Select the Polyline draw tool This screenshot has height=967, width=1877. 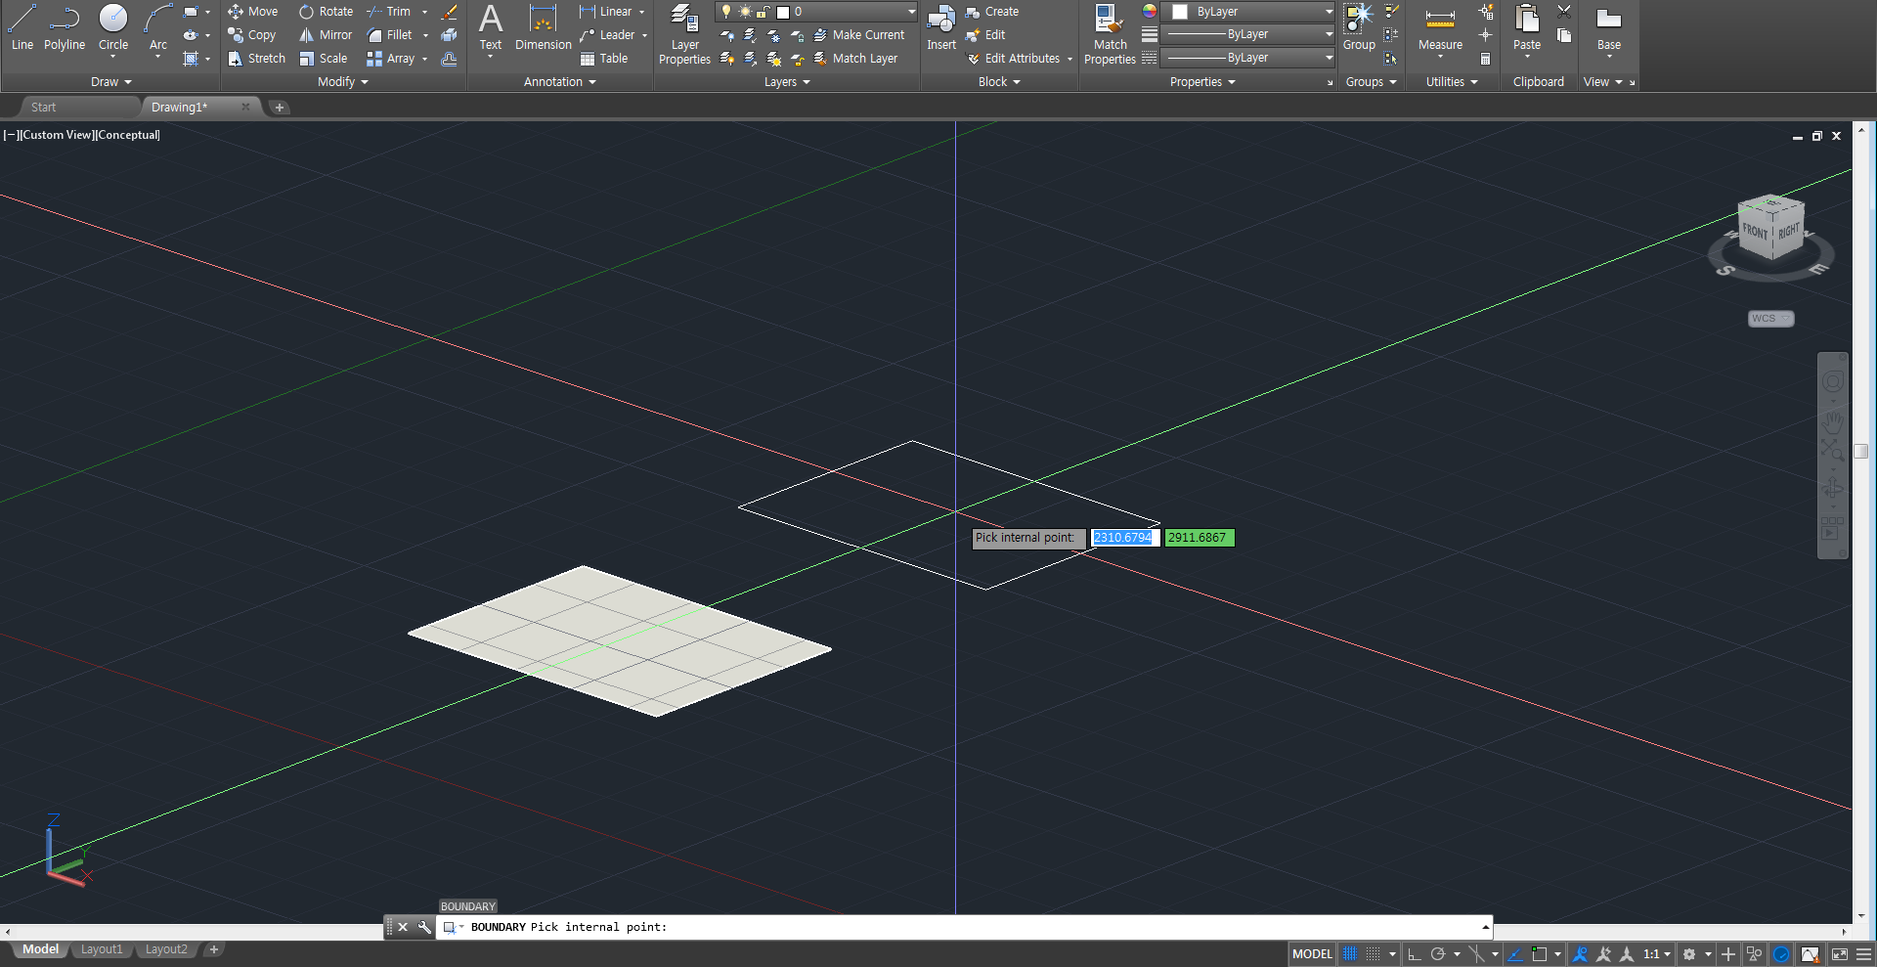[65, 27]
